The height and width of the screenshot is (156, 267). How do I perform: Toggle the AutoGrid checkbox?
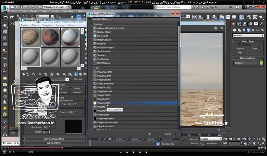coord(240,45)
